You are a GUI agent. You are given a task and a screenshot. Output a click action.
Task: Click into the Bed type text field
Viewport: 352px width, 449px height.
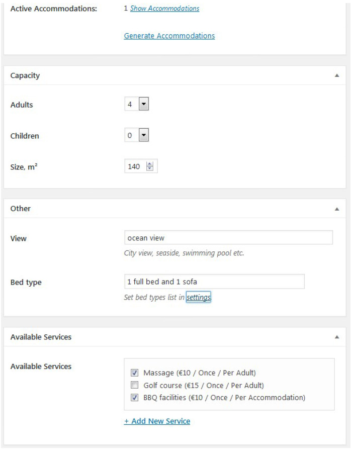[x=214, y=282]
